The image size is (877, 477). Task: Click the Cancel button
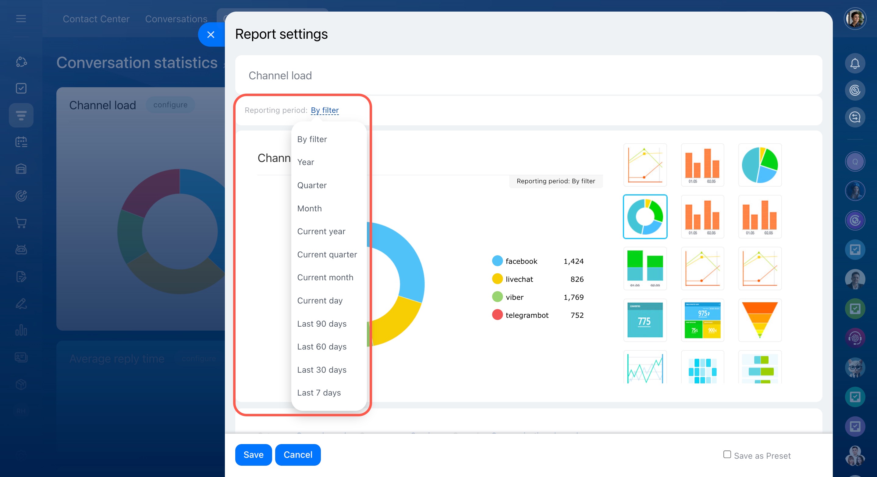click(x=297, y=454)
